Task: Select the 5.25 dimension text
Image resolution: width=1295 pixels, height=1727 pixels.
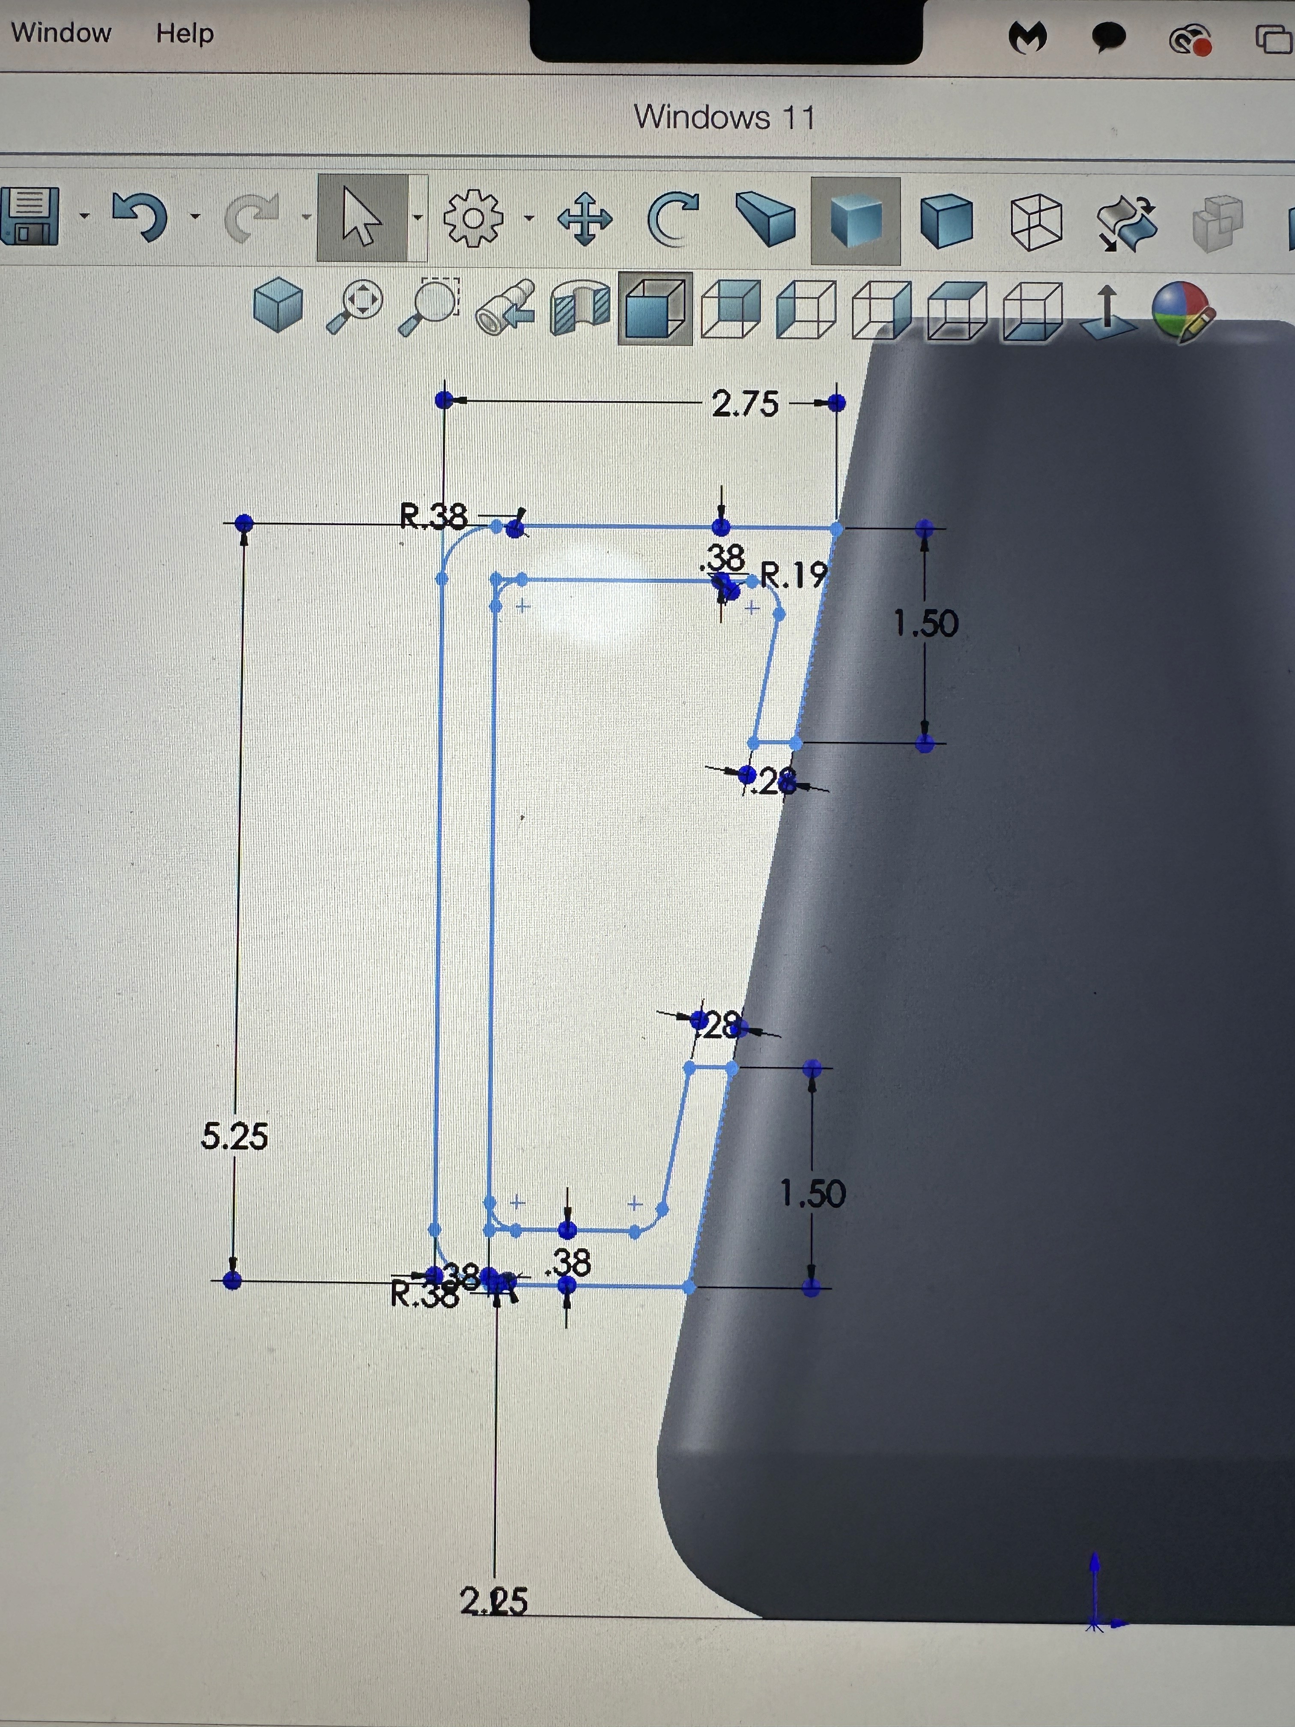Action: (x=234, y=1136)
